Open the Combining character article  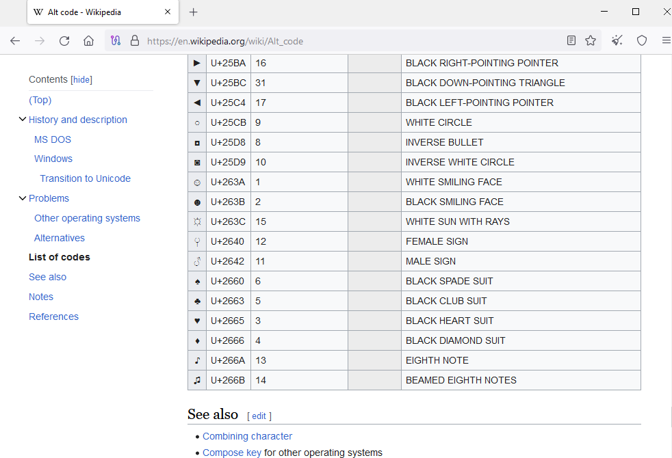point(247,436)
